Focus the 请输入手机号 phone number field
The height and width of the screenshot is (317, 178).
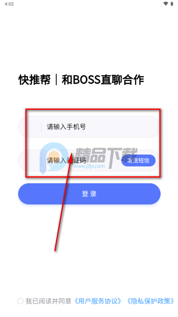coord(89,127)
